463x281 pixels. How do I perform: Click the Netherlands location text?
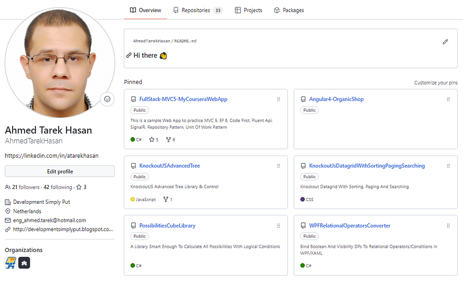27,211
